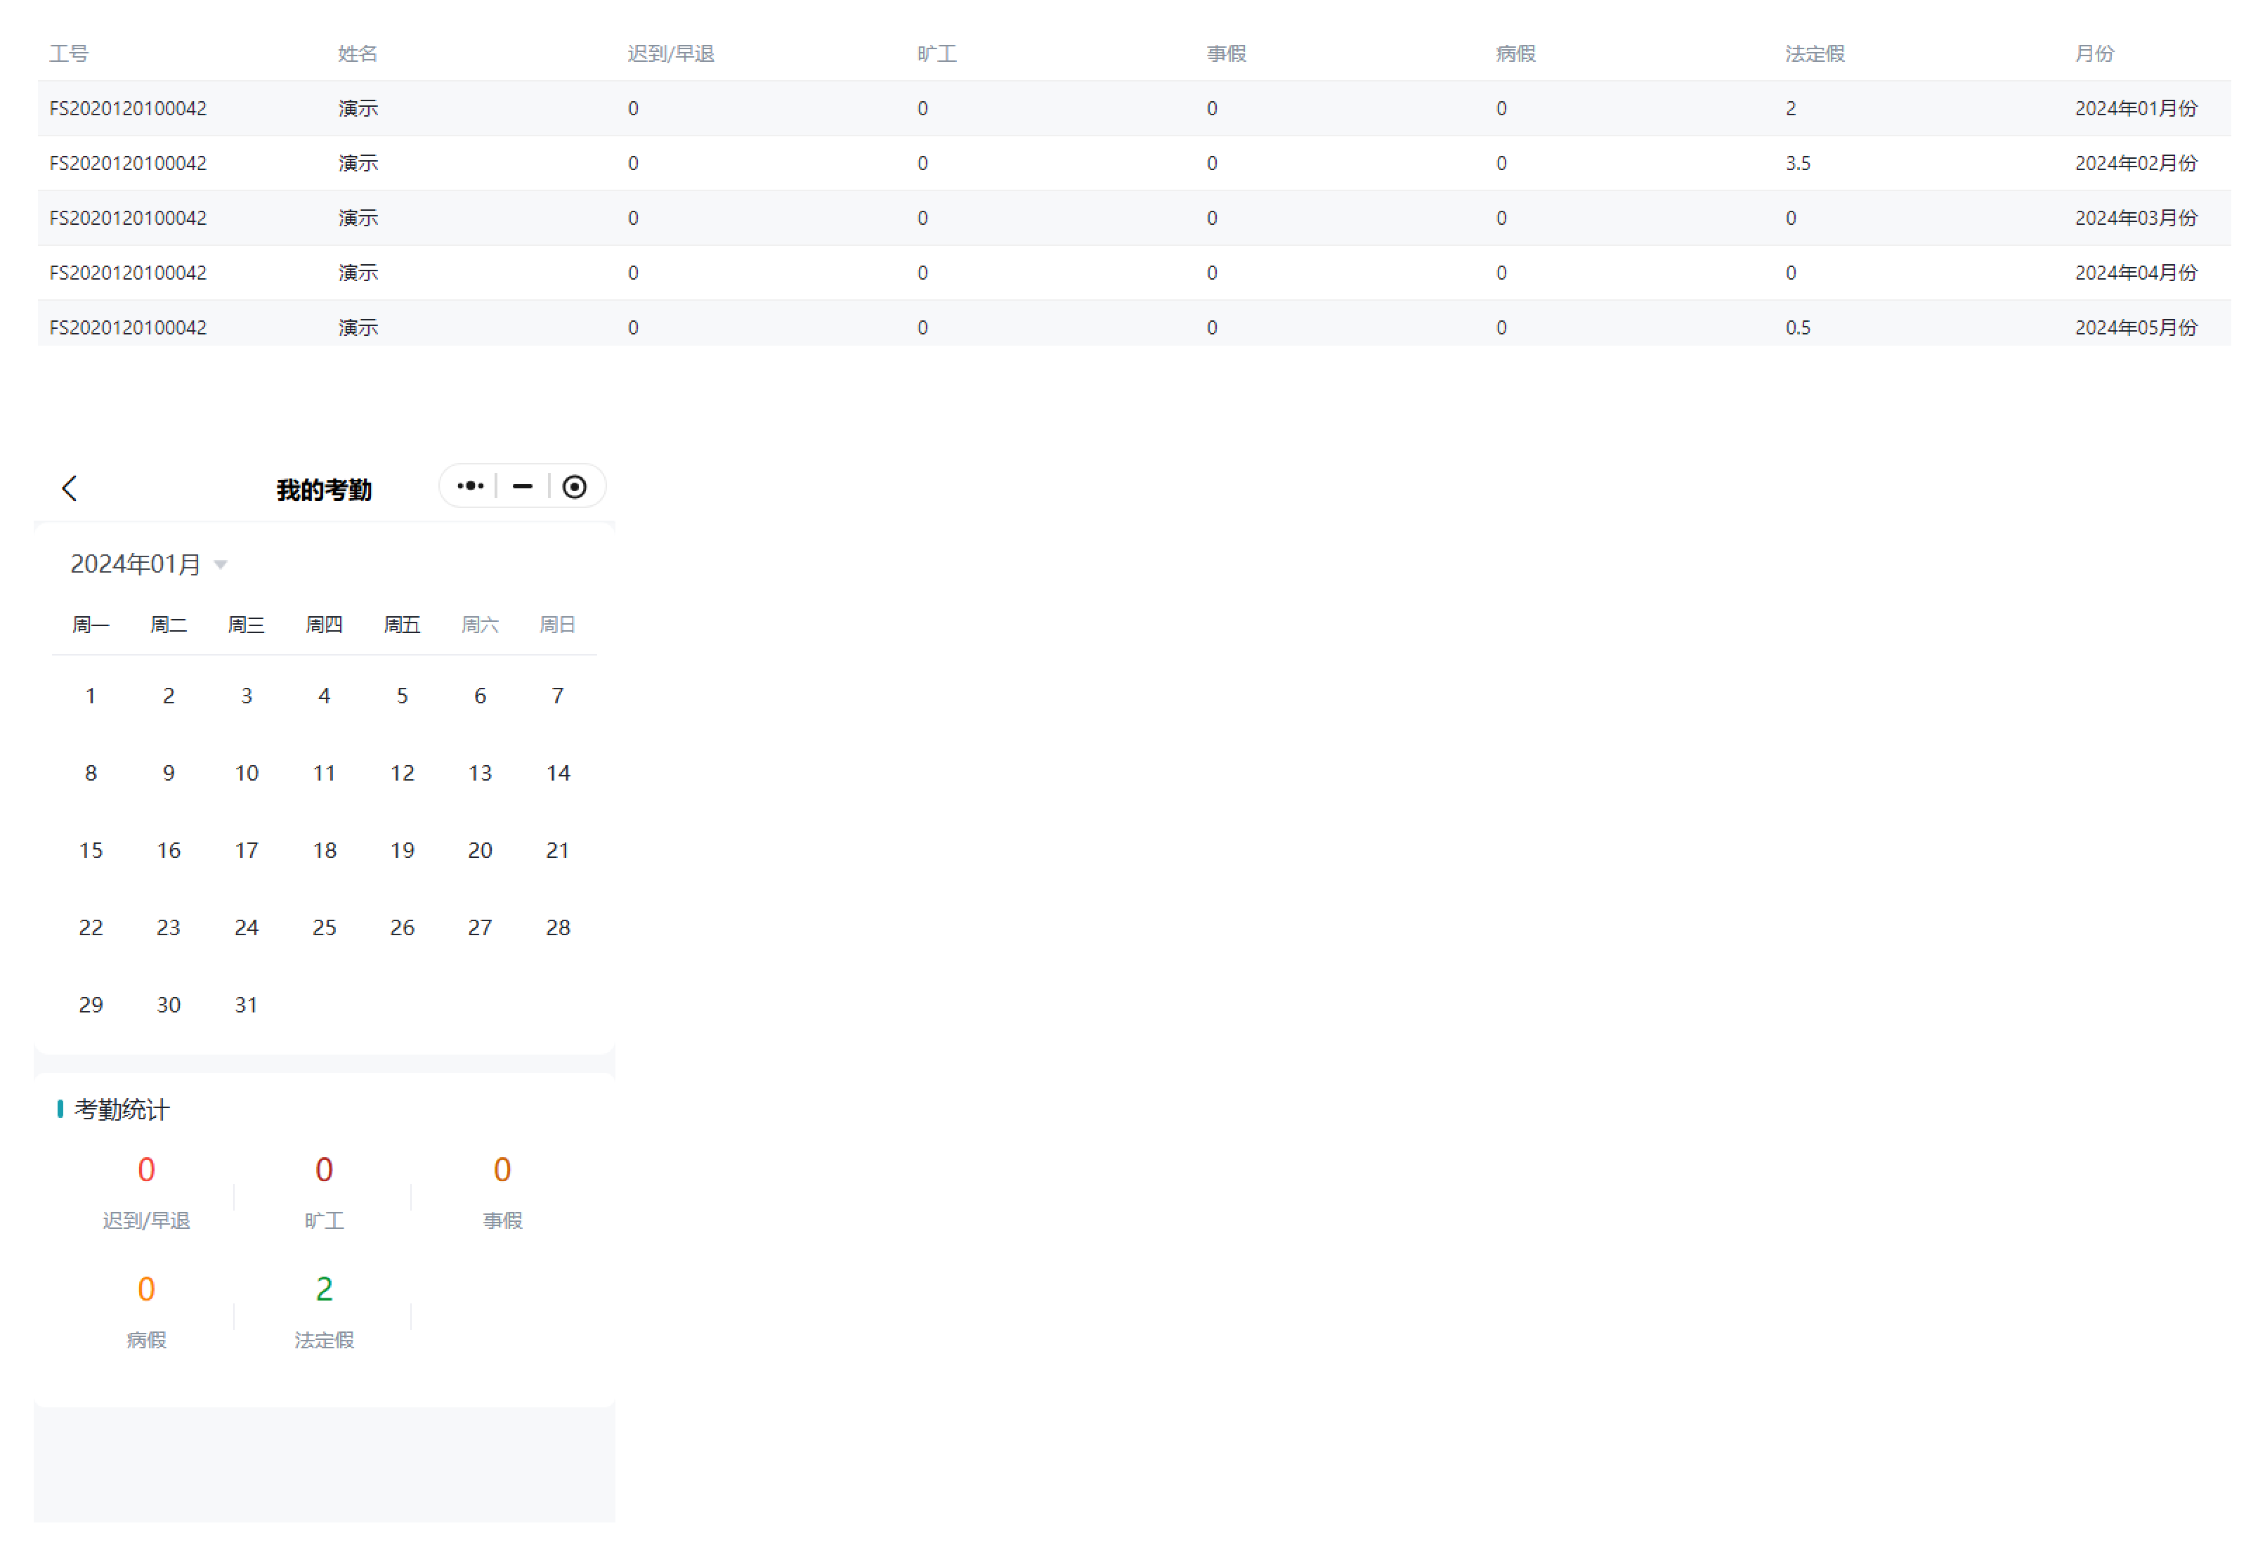
Task: Expand the 2024年01月 month dropdown arrow
Action: coord(221,565)
